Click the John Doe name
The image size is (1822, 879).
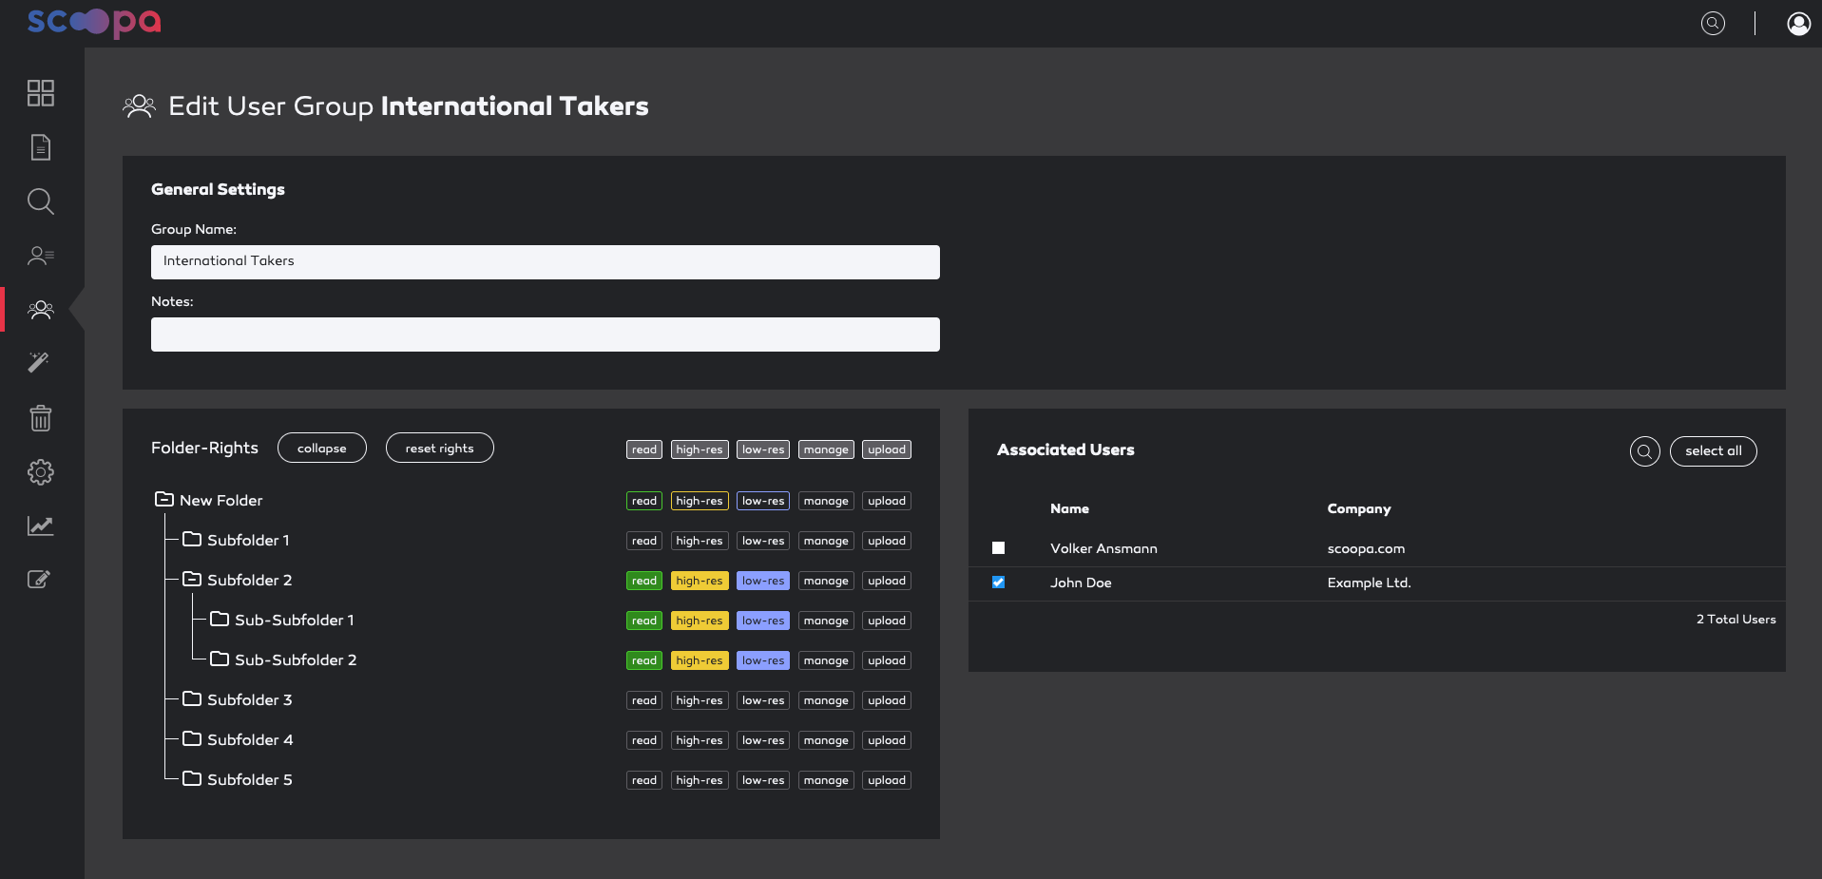[1081, 583]
